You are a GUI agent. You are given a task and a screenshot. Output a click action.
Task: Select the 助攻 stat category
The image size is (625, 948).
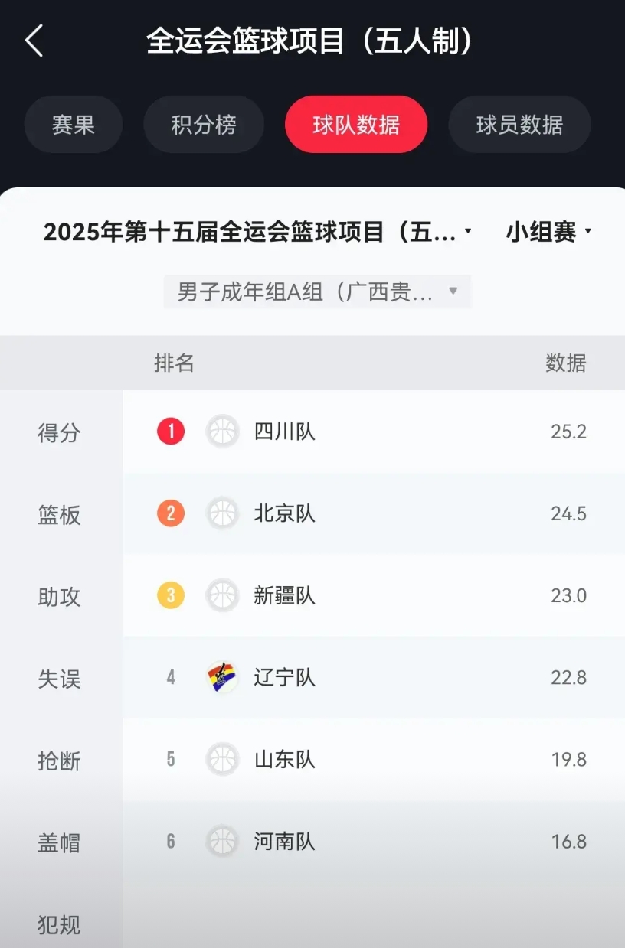pos(59,597)
